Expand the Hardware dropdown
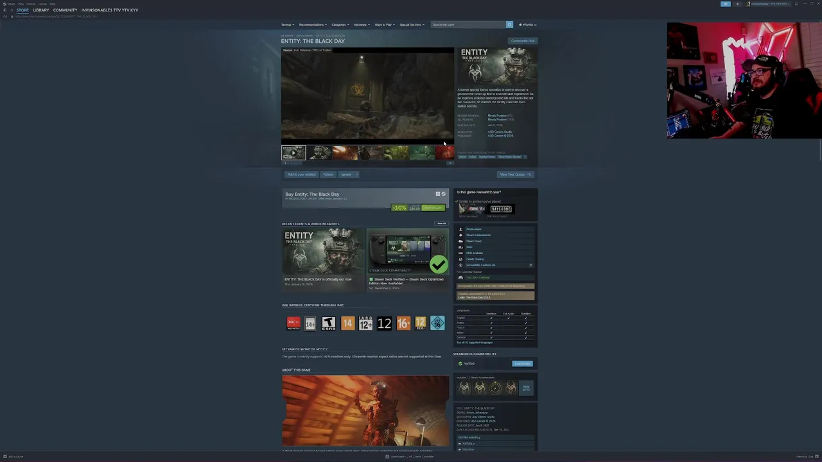 [x=362, y=24]
